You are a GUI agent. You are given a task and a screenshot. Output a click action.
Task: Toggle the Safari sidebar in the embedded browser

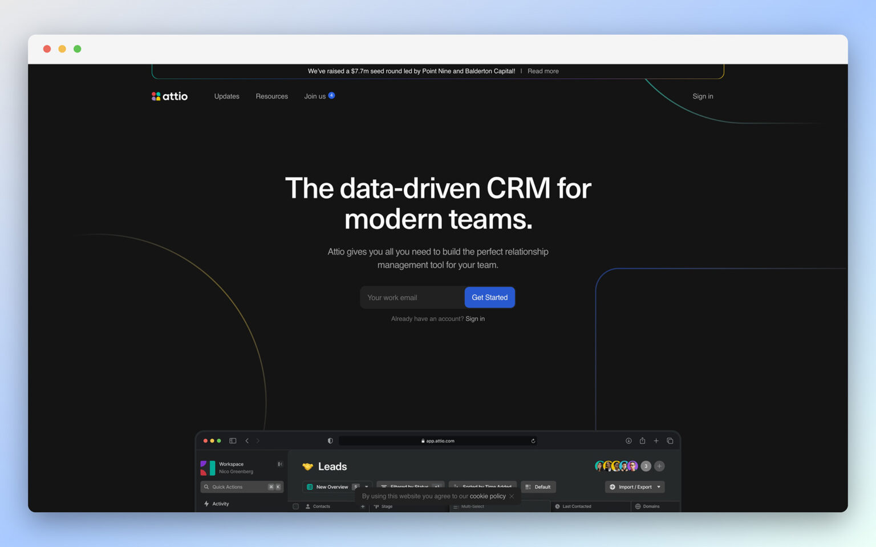233,440
